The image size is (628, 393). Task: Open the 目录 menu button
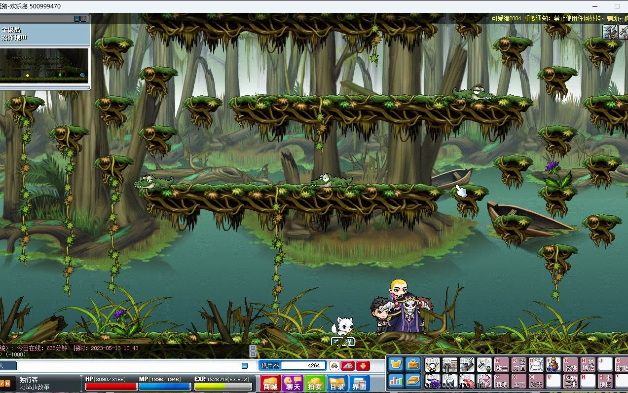click(337, 384)
